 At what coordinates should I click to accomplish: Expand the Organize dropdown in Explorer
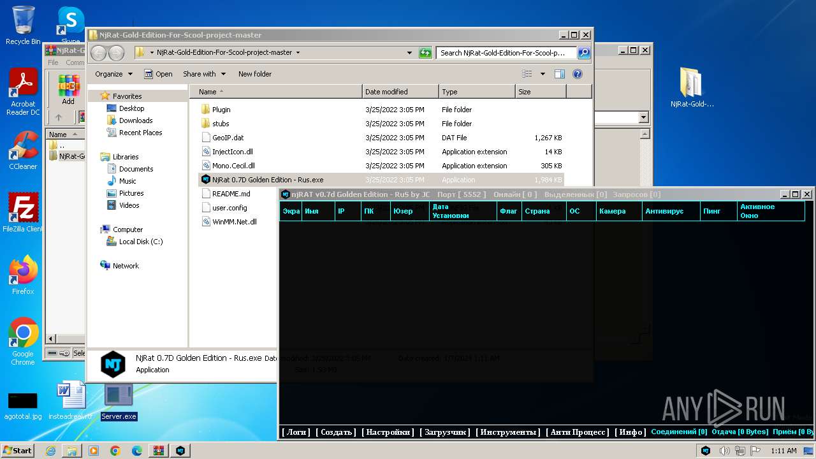(114, 74)
